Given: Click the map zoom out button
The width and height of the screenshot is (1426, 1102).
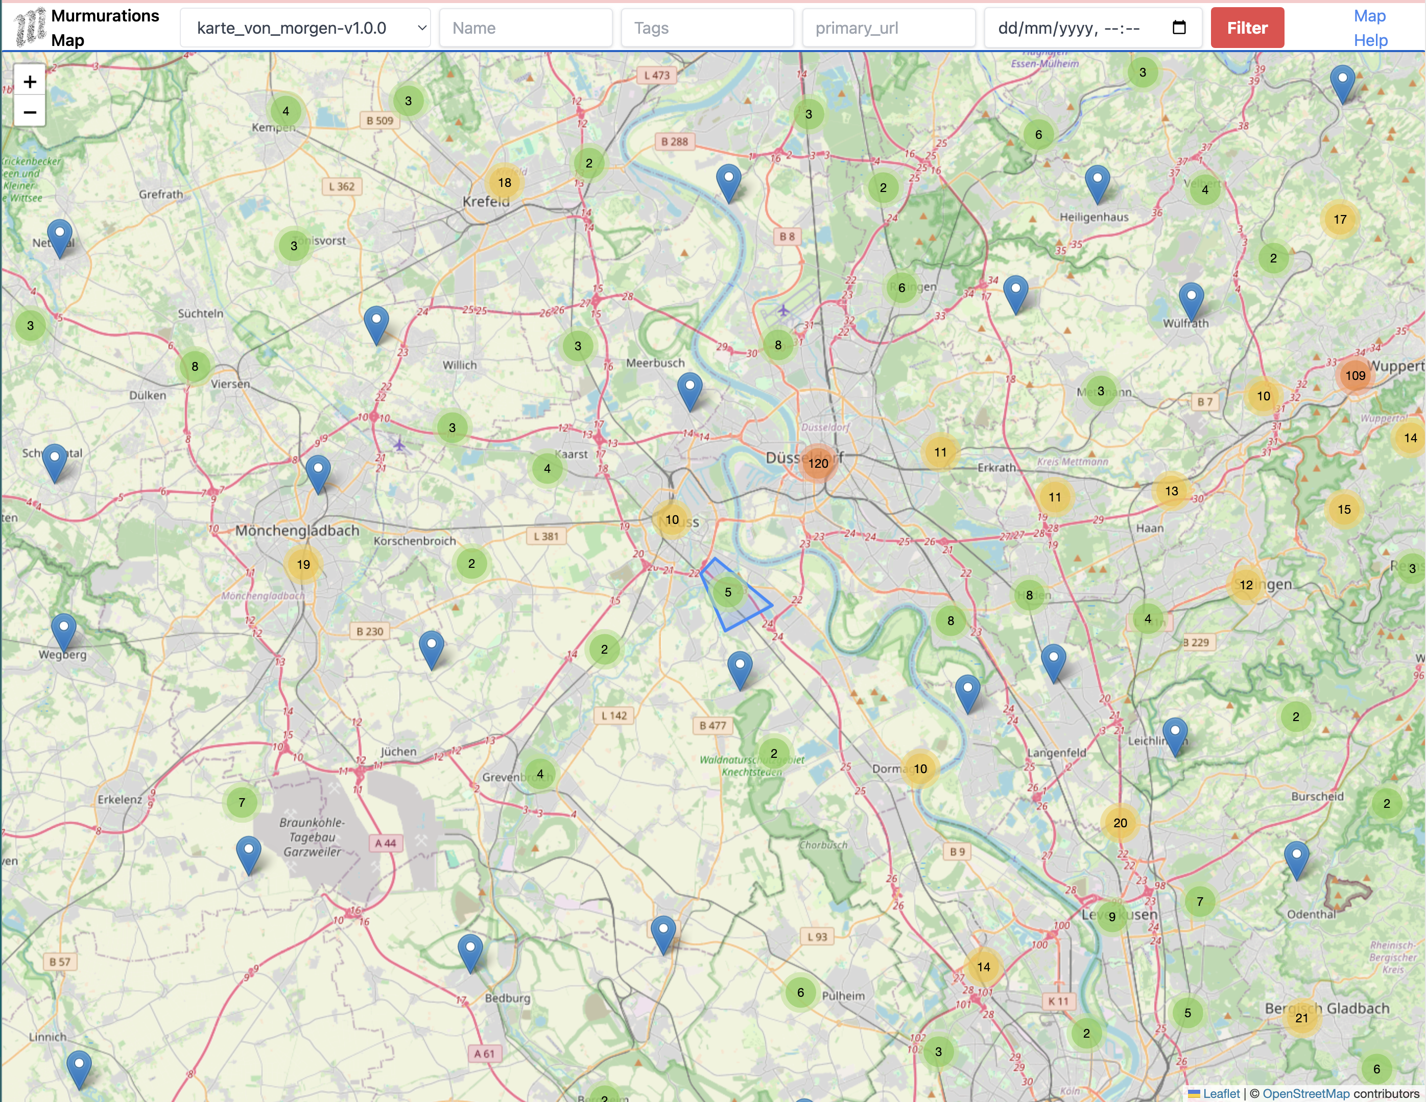Looking at the screenshot, I should pos(30,112).
